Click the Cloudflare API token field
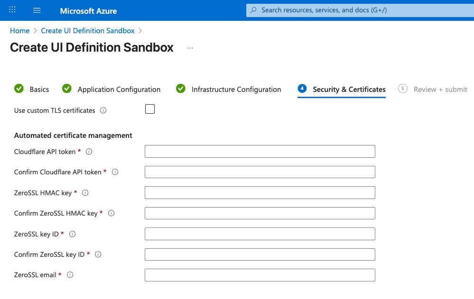The width and height of the screenshot is (474, 299). pos(260,151)
